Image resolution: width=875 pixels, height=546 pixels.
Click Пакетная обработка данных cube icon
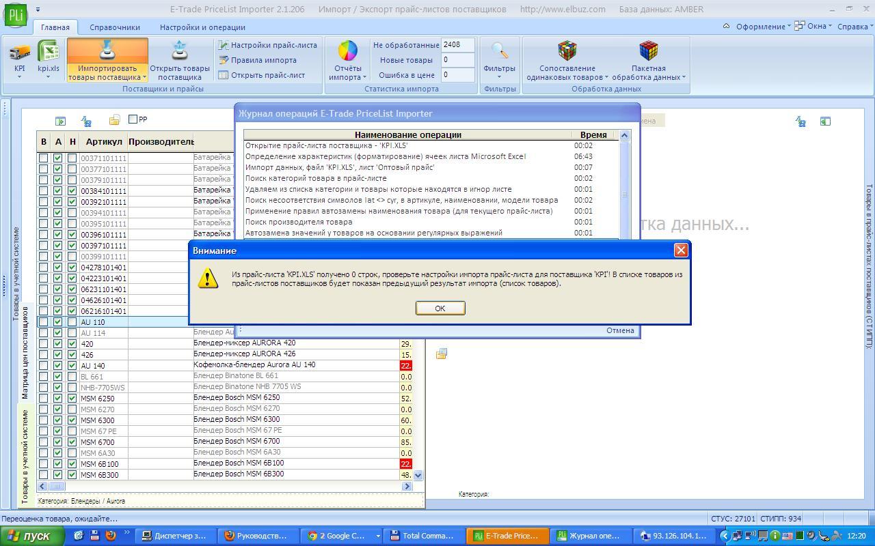(648, 51)
